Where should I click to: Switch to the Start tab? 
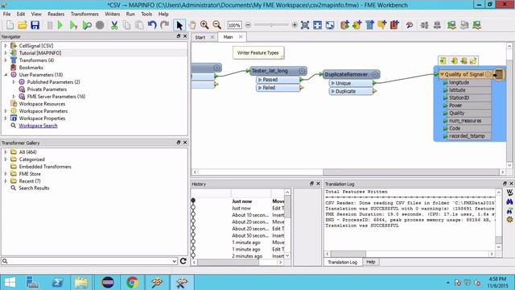click(x=200, y=37)
